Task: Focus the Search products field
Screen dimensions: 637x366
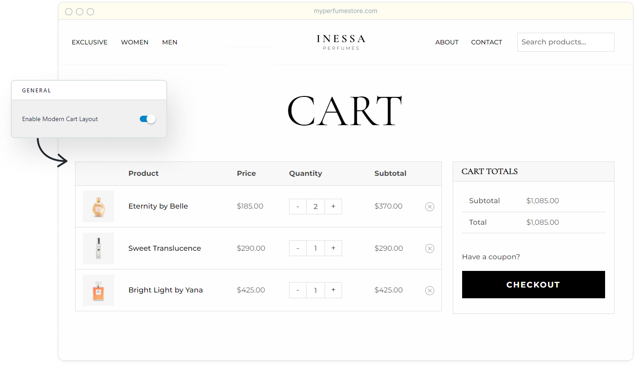Action: click(566, 42)
